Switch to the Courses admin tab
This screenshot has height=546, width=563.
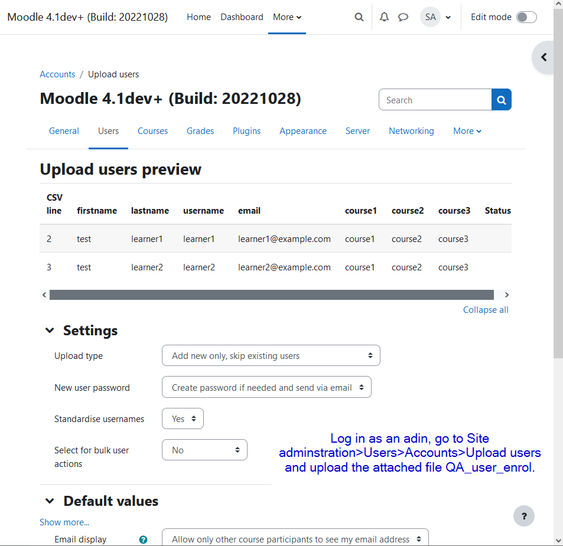pyautogui.click(x=152, y=131)
